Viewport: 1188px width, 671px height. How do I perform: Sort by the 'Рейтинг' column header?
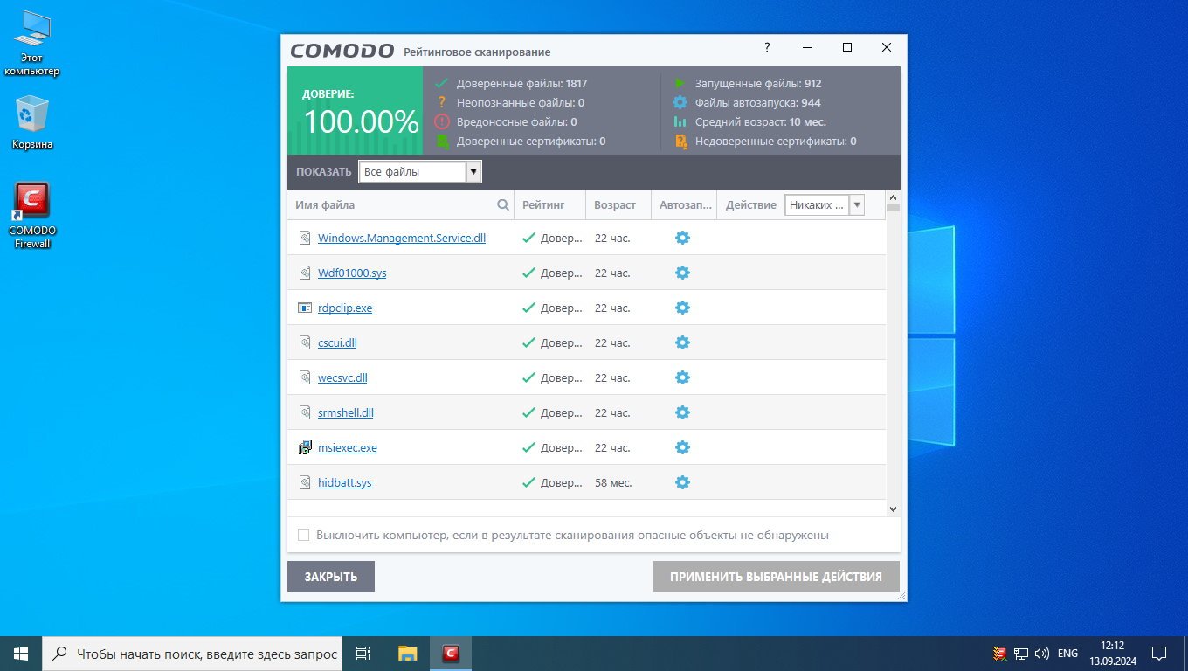pos(542,205)
